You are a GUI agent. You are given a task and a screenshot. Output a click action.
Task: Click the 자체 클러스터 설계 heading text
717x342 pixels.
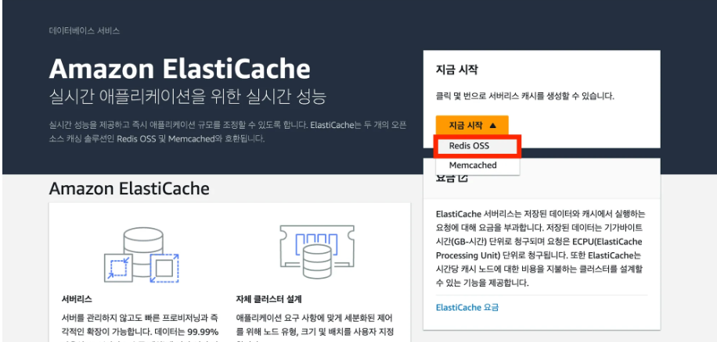pyautogui.click(x=269, y=300)
